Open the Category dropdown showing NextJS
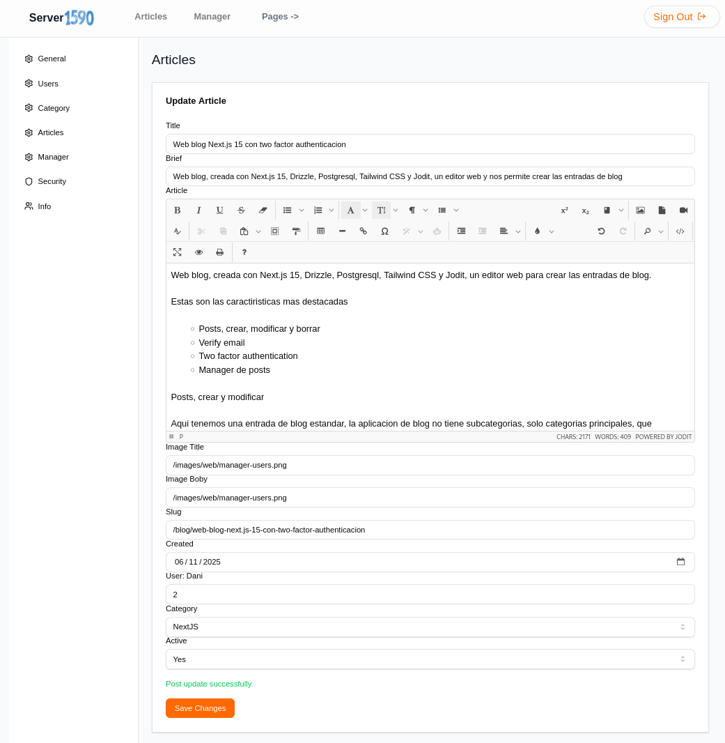The width and height of the screenshot is (725, 743). 430,627
